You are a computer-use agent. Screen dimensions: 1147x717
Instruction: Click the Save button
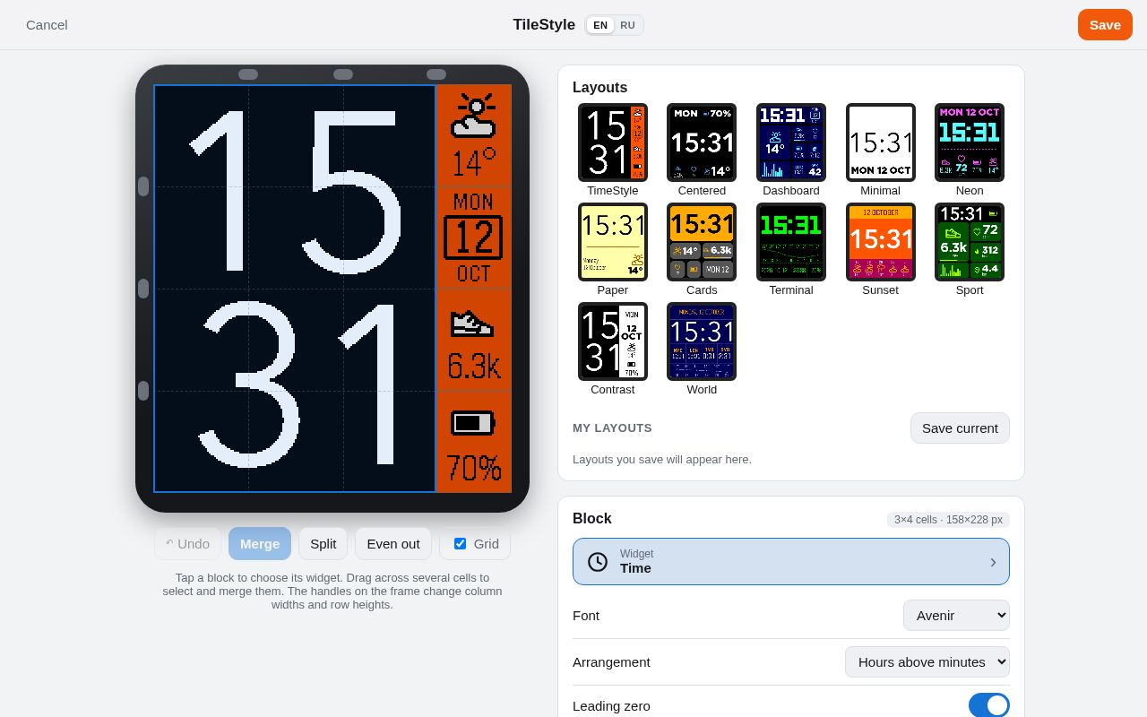[1105, 25]
